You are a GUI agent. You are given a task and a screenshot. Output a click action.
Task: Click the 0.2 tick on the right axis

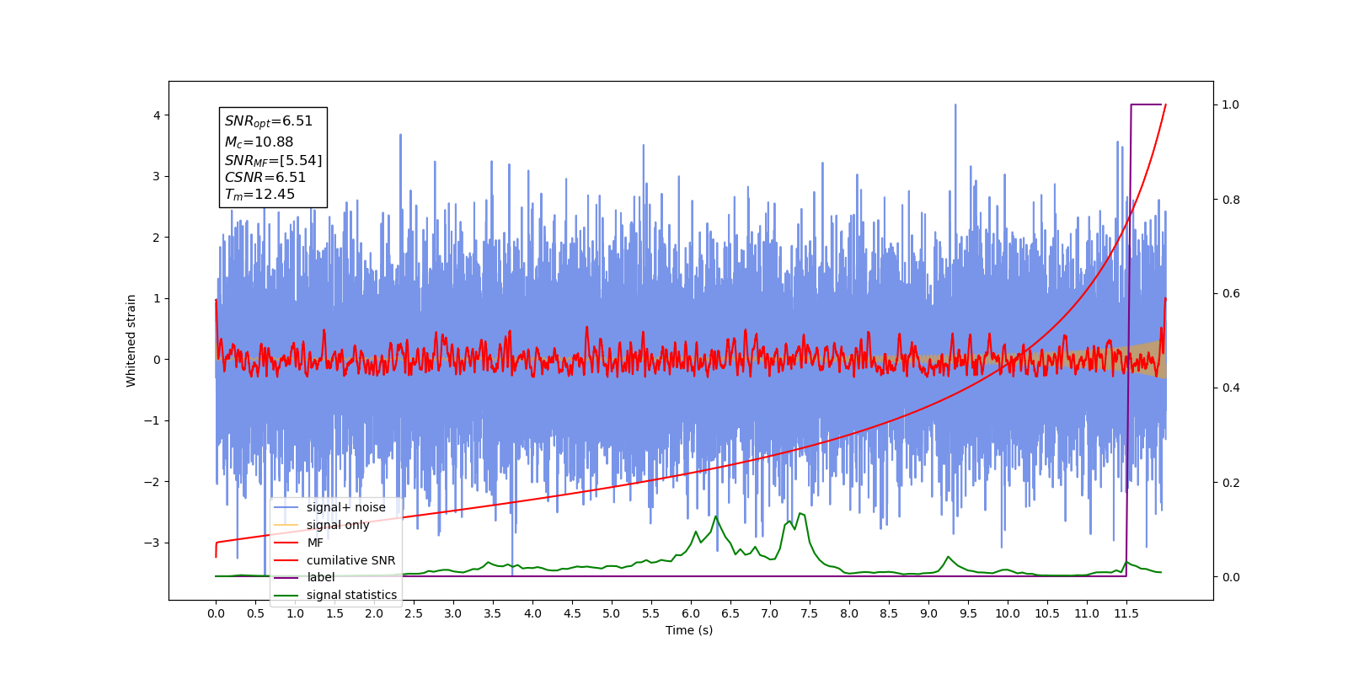click(1231, 483)
